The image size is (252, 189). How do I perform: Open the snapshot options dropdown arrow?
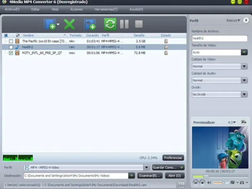[247, 183]
